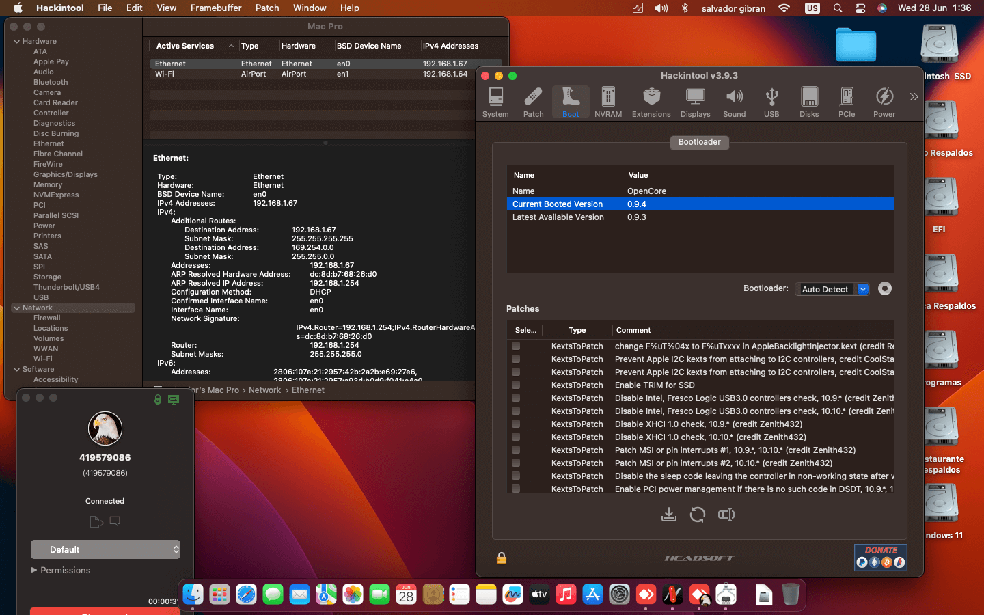Sort by Active Services column header arrow
984x615 pixels.
click(x=231, y=46)
